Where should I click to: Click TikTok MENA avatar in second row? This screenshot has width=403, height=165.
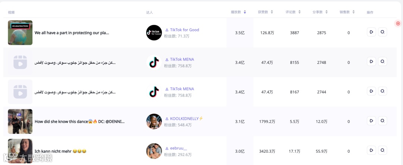154,62
